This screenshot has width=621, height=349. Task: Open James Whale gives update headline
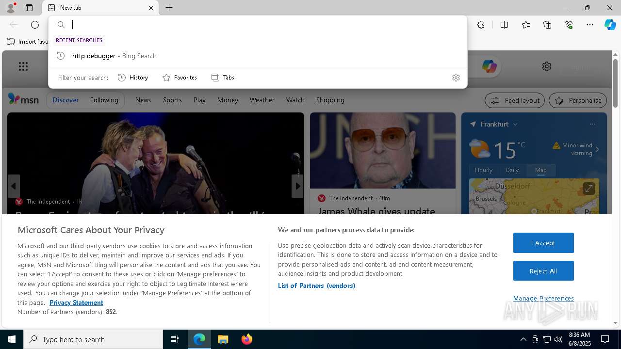pyautogui.click(x=376, y=211)
